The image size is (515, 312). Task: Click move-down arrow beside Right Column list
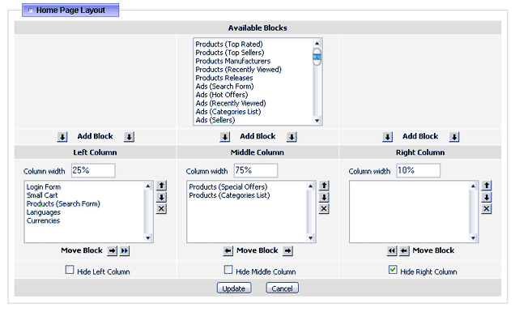tap(487, 197)
